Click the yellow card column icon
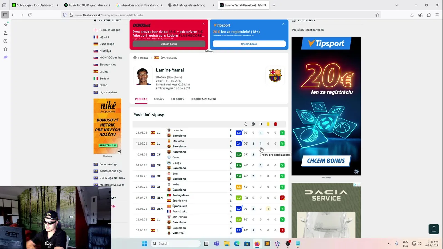 (268, 124)
